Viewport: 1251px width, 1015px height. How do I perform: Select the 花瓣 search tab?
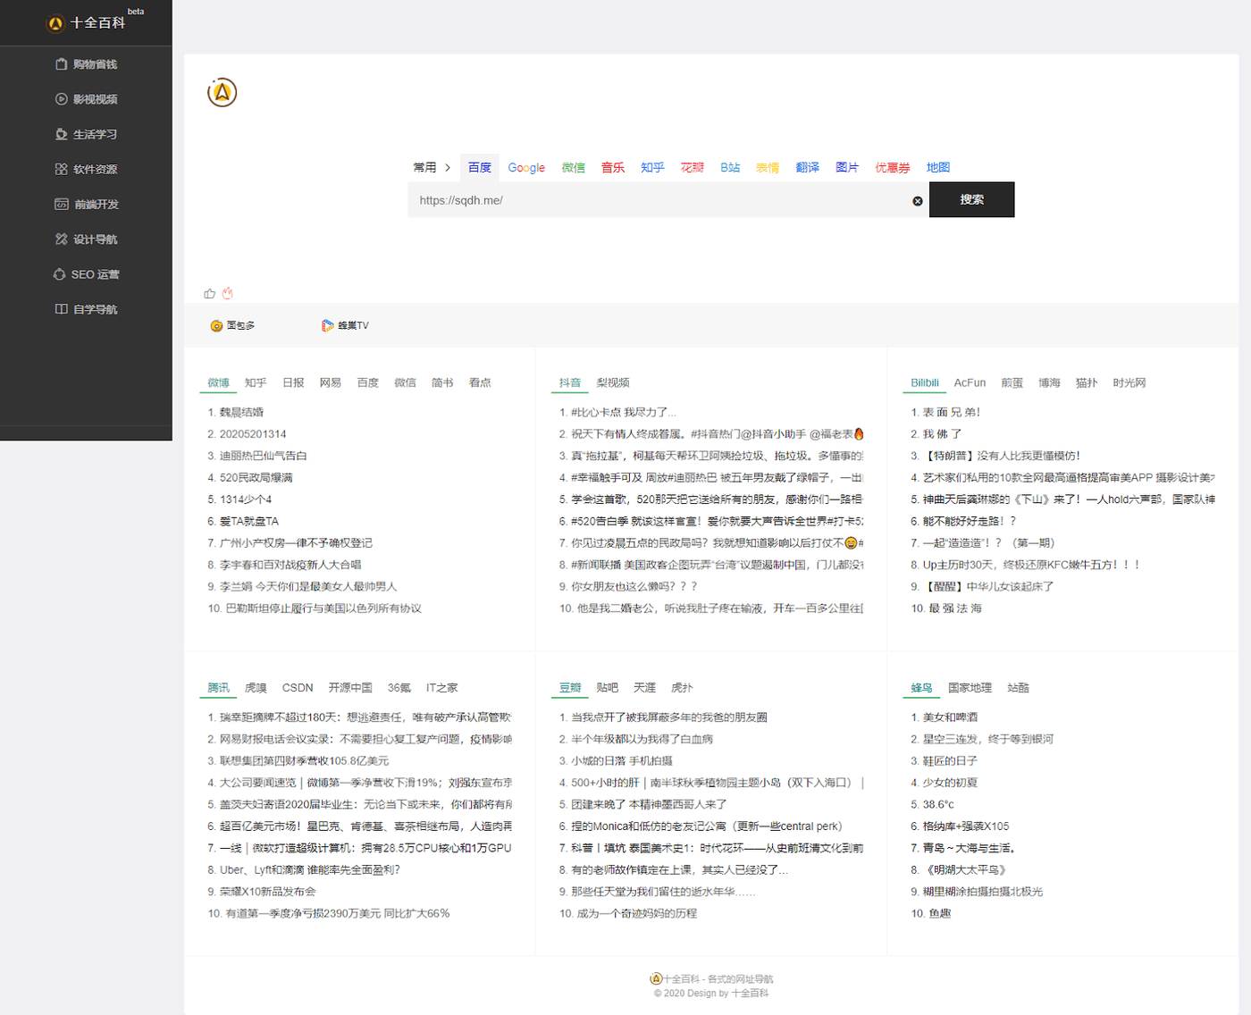(x=693, y=168)
